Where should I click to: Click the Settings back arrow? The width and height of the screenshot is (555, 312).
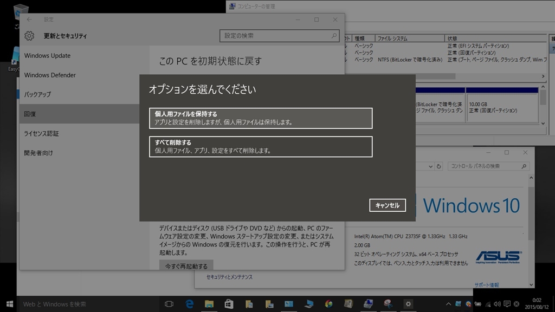pyautogui.click(x=29, y=19)
